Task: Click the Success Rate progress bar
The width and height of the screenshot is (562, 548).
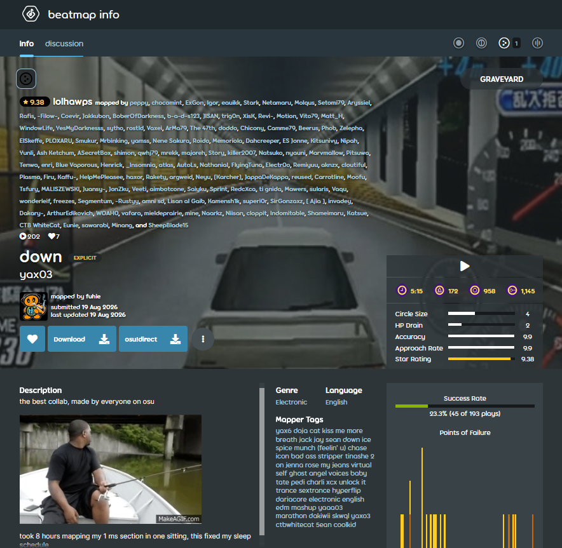Action: pos(465,406)
